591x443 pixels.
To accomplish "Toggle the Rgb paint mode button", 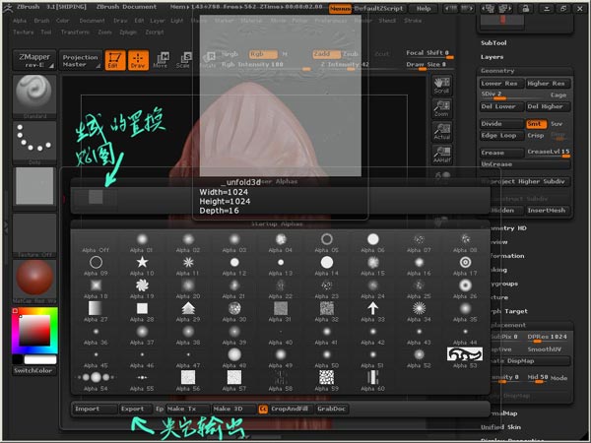I will pyautogui.click(x=263, y=54).
